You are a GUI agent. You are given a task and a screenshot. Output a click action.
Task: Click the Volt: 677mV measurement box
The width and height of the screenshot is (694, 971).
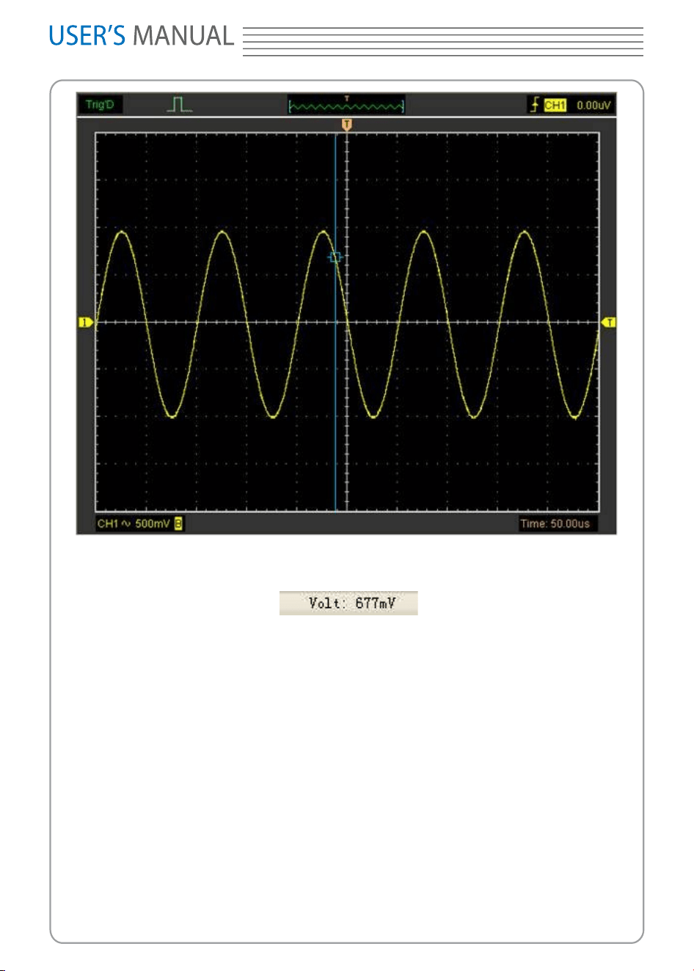[x=348, y=603]
